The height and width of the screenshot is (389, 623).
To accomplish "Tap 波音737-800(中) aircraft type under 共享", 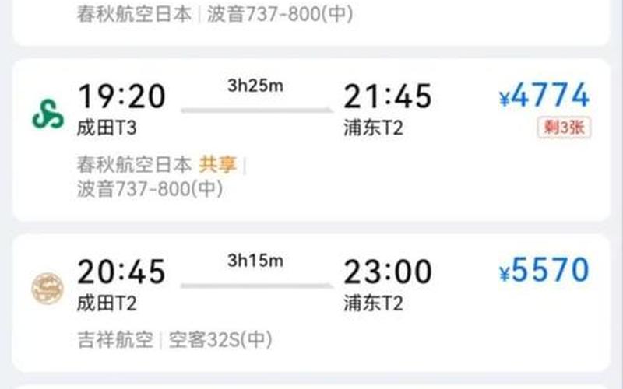I will 150,189.
